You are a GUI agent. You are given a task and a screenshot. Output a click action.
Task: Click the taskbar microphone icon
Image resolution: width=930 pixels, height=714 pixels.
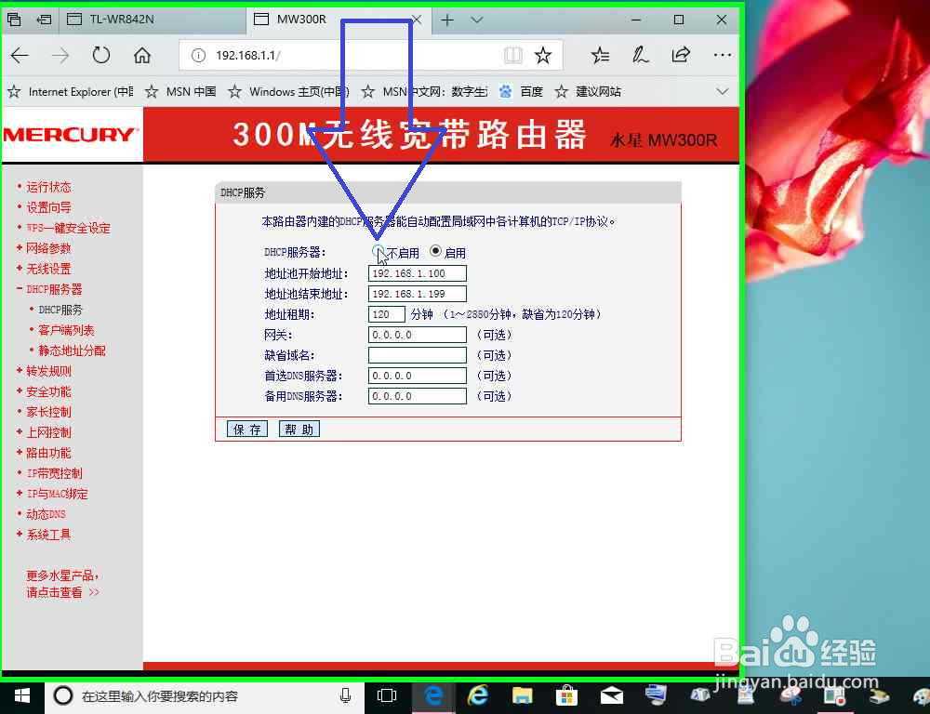pos(346,696)
